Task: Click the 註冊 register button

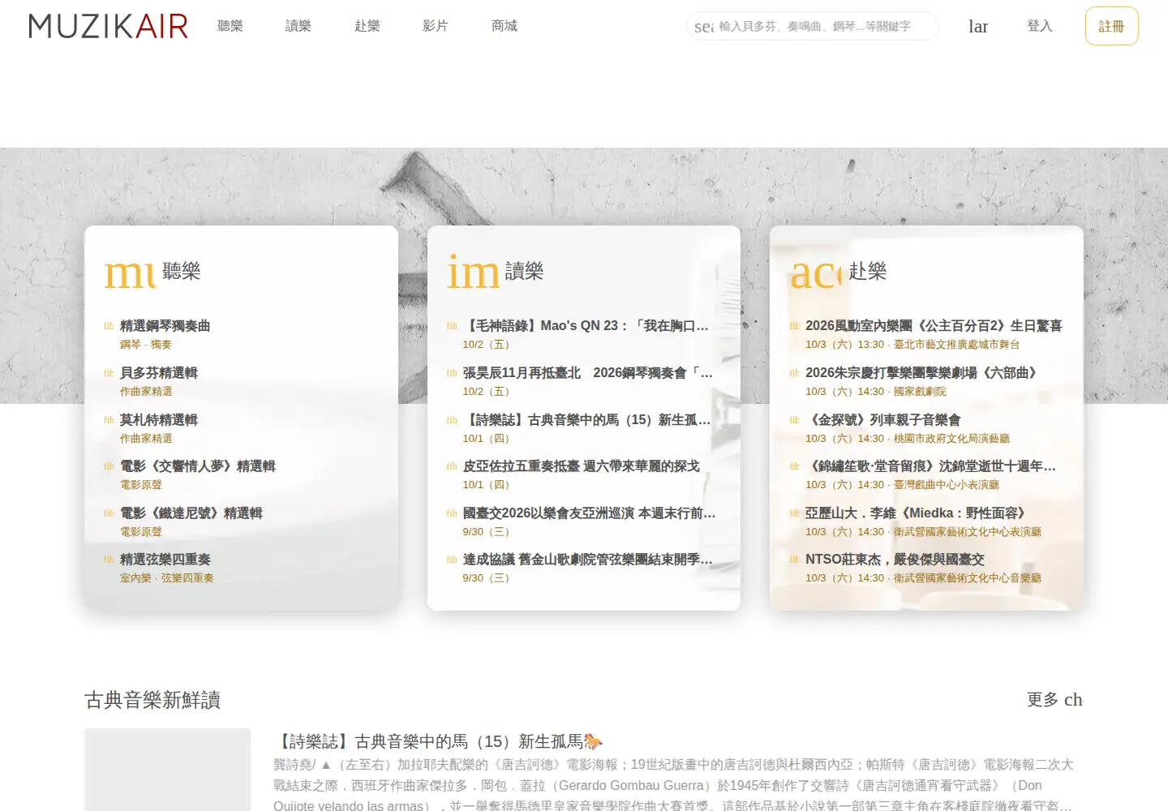Action: [1112, 26]
